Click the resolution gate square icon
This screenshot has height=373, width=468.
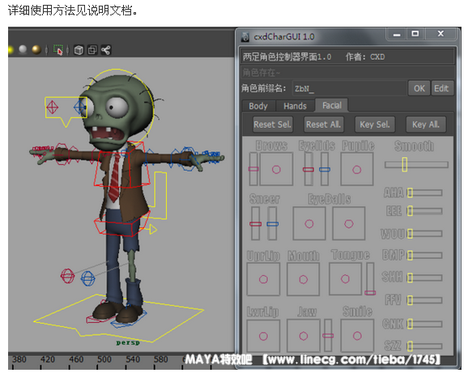[x=92, y=50]
